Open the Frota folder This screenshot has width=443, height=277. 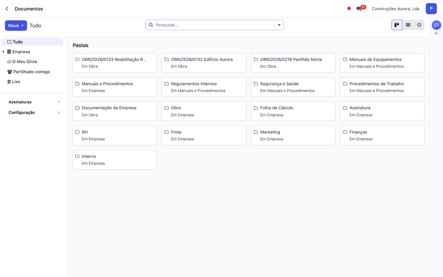click(x=204, y=135)
